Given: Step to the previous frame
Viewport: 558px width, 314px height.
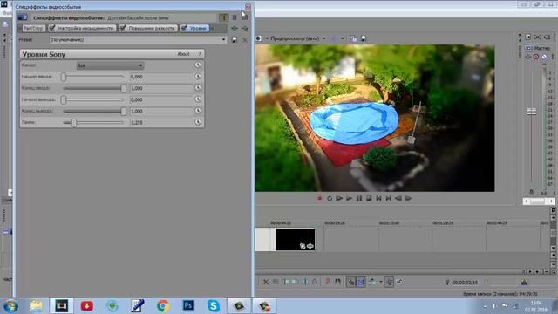Looking at the screenshot, I should (x=398, y=198).
